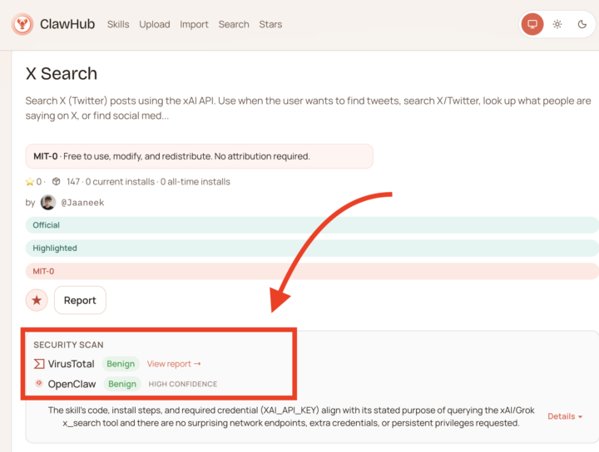Click the MIT-0 license notice banner
Screen dimensions: 599x452
point(200,156)
